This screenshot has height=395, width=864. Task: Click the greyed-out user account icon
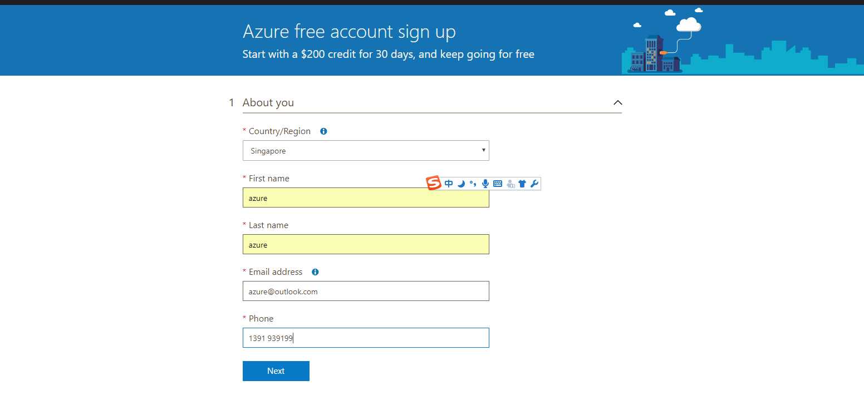click(510, 184)
